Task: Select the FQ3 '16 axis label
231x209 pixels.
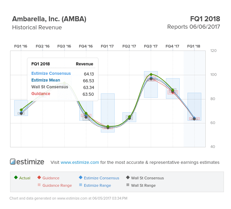Action: (x=64, y=46)
